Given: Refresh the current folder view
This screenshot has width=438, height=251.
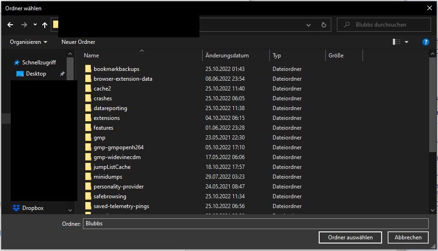Looking at the screenshot, I should 323,25.
